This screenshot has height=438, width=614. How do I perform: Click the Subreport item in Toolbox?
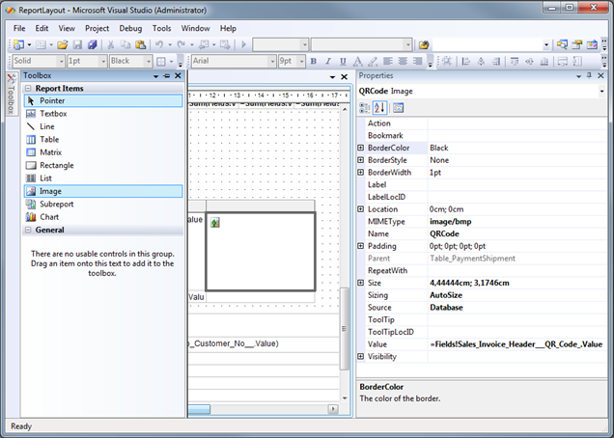(x=56, y=205)
